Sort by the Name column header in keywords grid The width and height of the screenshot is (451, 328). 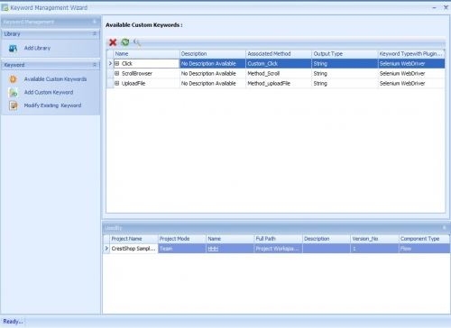(147, 54)
